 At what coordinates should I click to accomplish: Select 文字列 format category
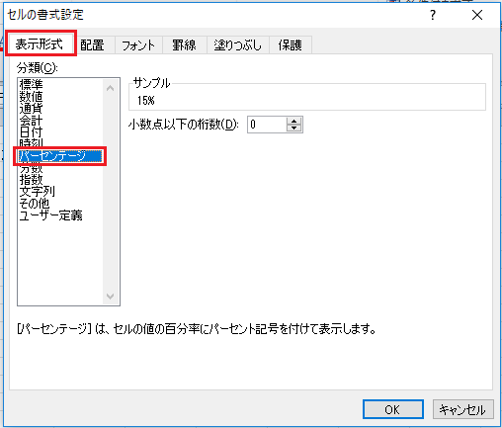click(x=37, y=192)
